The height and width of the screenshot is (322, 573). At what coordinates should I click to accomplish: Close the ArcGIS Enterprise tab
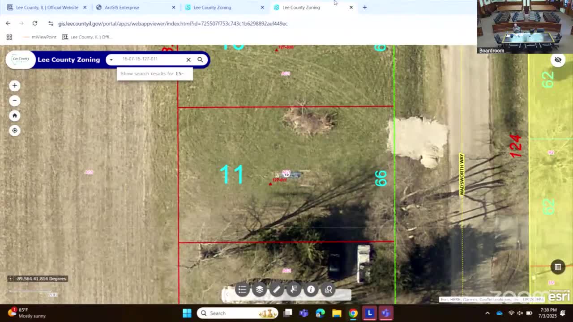[x=174, y=7]
